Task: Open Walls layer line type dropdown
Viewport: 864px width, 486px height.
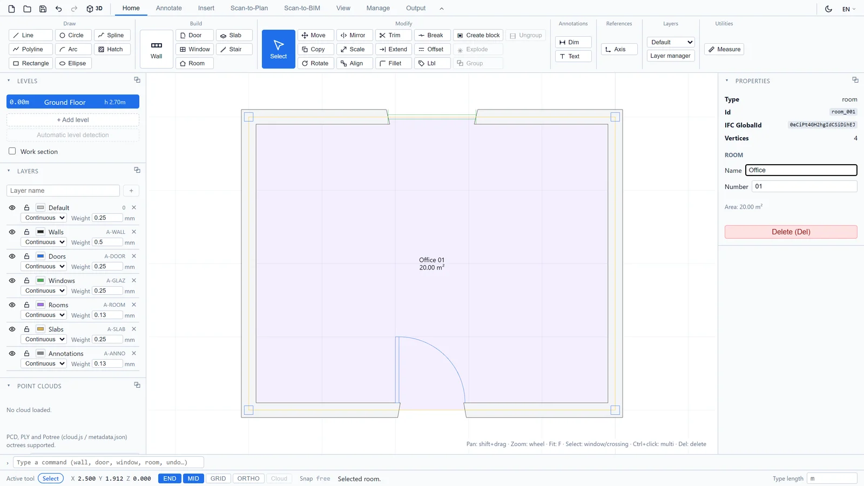Action: (x=43, y=242)
